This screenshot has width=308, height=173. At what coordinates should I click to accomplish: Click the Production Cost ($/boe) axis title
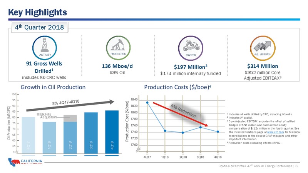pyautogui.click(x=127, y=121)
